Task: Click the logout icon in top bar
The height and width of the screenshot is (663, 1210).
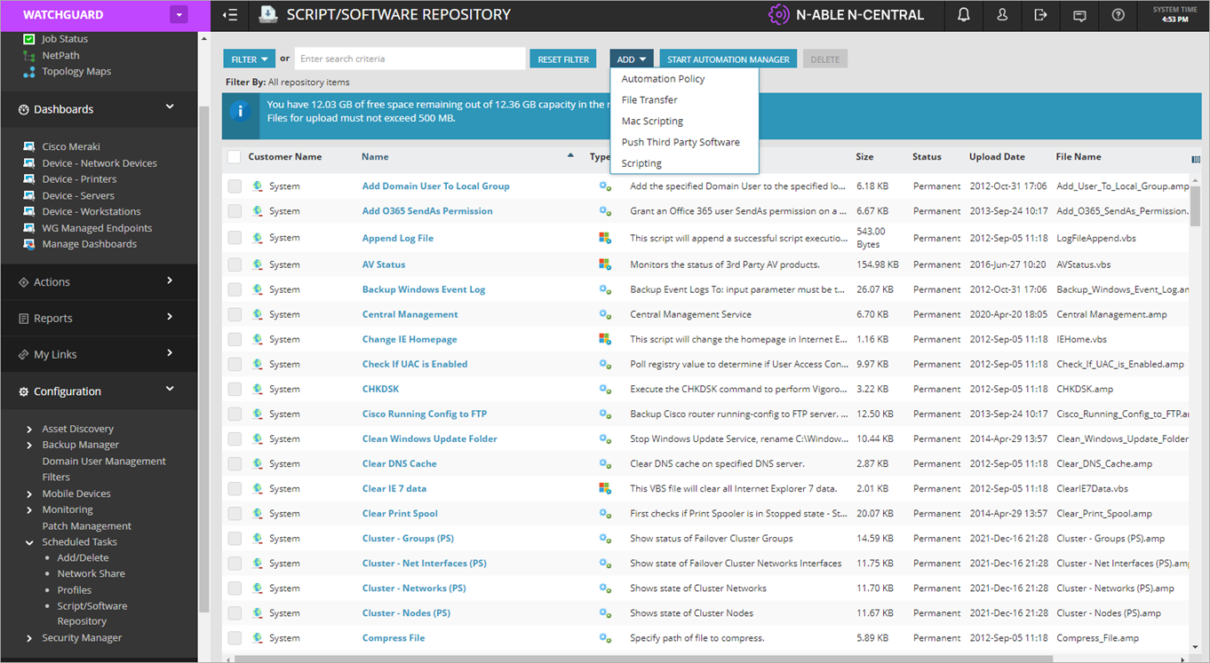Action: click(x=1040, y=15)
